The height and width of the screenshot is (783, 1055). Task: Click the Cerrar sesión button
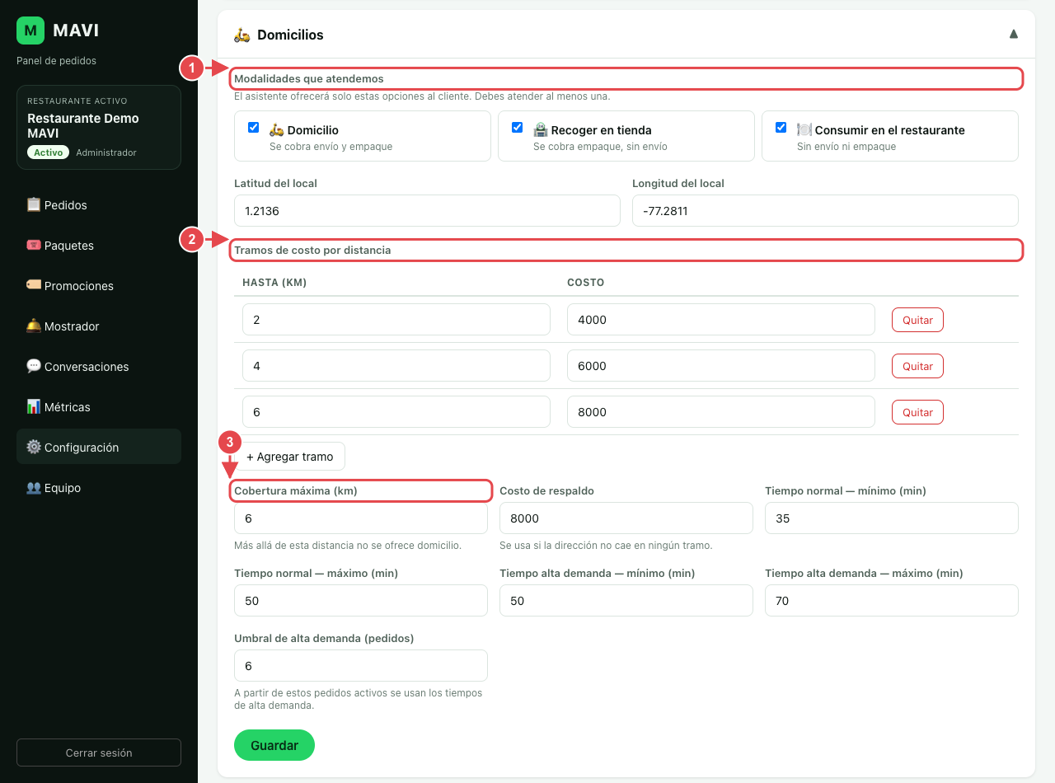pyautogui.click(x=99, y=753)
